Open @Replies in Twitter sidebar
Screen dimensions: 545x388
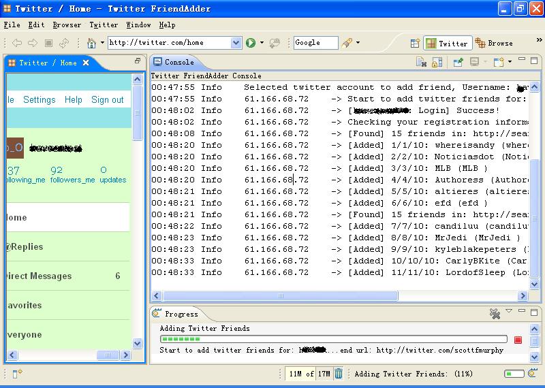67,246
